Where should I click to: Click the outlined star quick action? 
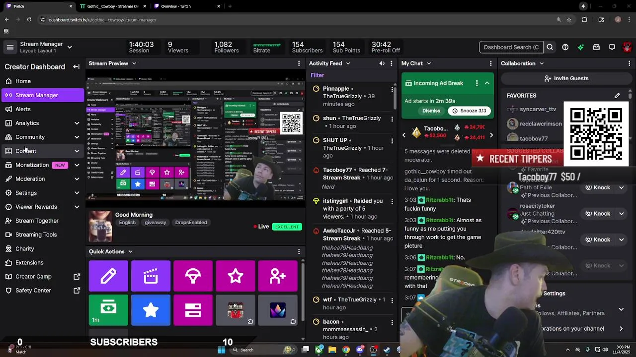(x=236, y=276)
